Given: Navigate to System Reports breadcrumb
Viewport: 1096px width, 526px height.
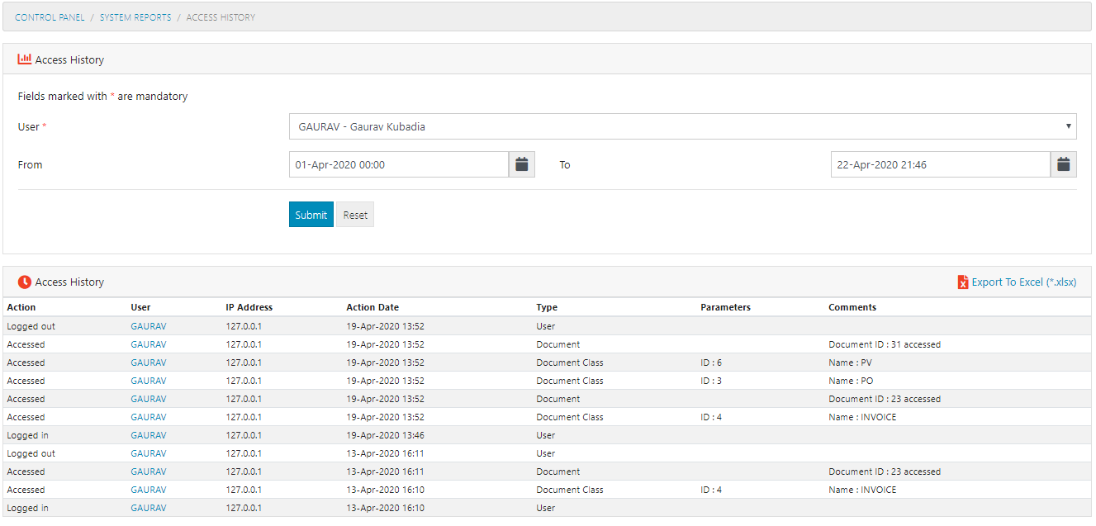Looking at the screenshot, I should [135, 17].
